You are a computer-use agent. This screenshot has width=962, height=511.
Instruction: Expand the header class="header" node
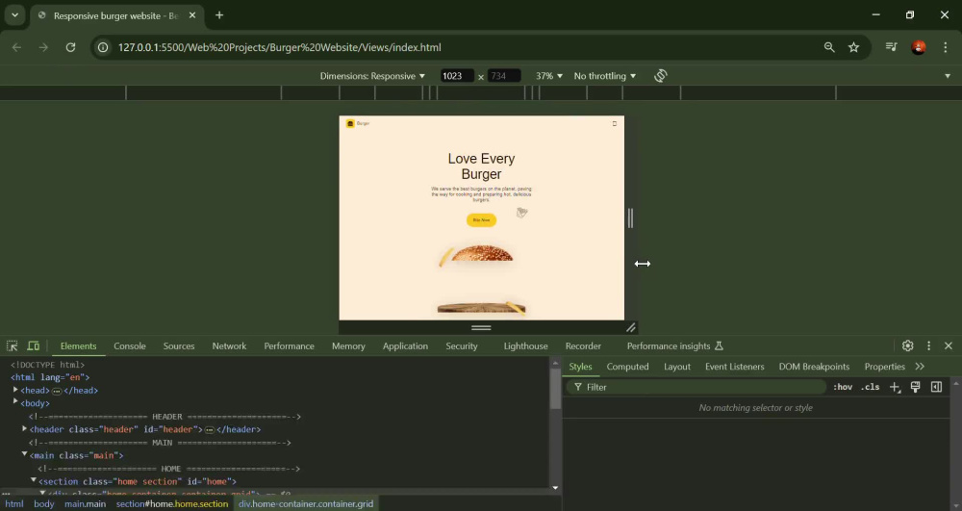point(25,429)
